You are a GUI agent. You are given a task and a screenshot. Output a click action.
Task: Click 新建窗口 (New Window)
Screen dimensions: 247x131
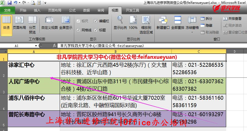(163, 23)
